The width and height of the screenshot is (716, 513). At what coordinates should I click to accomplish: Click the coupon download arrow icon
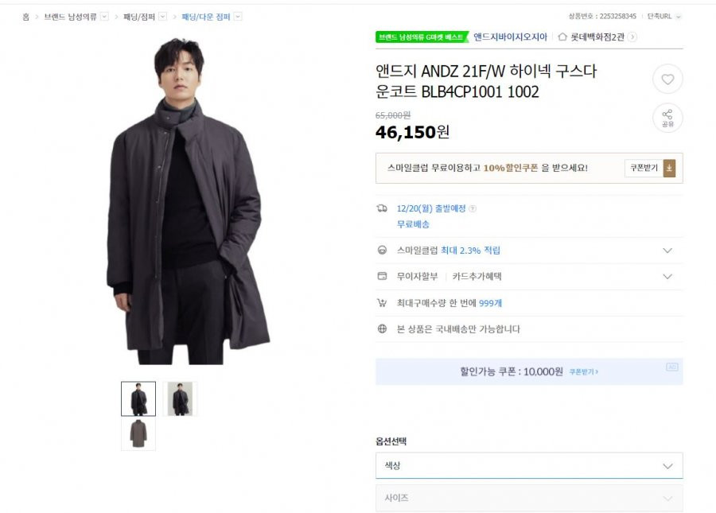point(669,168)
